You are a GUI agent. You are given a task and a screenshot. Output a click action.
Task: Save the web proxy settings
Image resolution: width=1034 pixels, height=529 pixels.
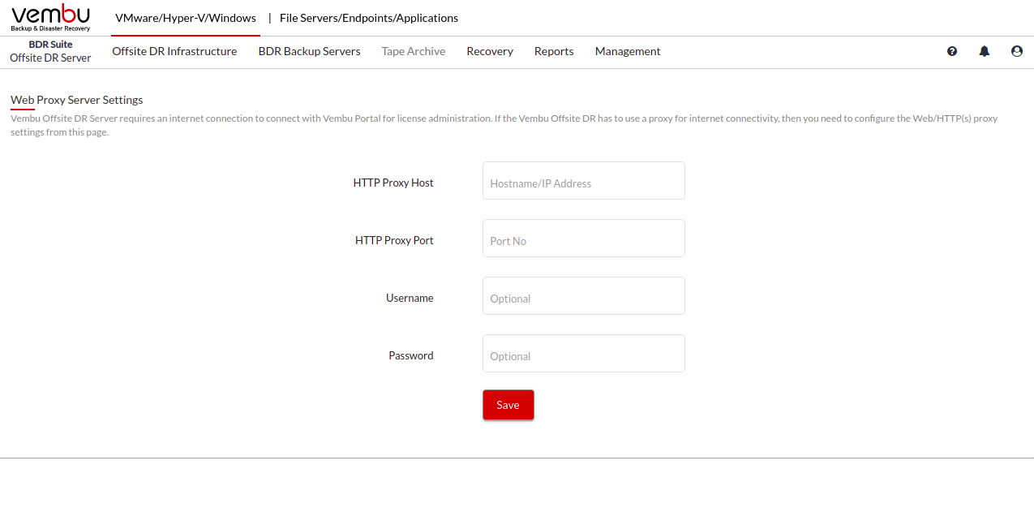[x=508, y=405]
